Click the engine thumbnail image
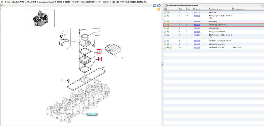This screenshot has height=126, width=264. click(40, 18)
